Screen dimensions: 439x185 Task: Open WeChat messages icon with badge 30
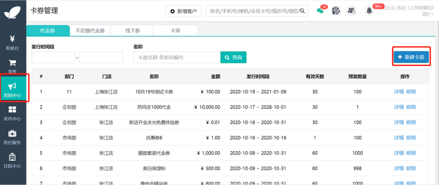(320, 11)
